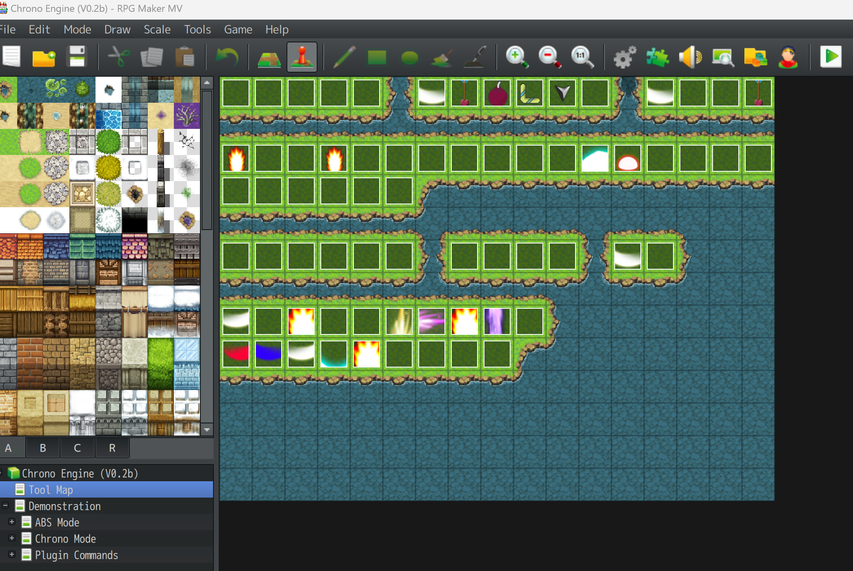Image resolution: width=853 pixels, height=571 pixels.
Task: Select the Tool Map entry
Action: click(51, 490)
